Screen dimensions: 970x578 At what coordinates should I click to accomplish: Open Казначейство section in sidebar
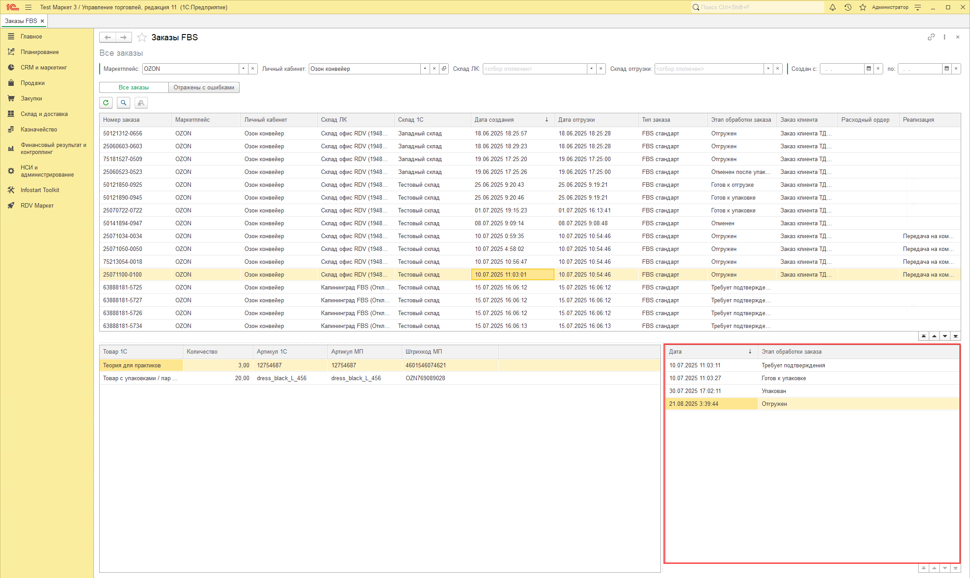tap(47, 129)
